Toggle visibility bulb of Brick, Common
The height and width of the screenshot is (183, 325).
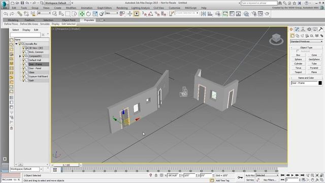click(23, 52)
